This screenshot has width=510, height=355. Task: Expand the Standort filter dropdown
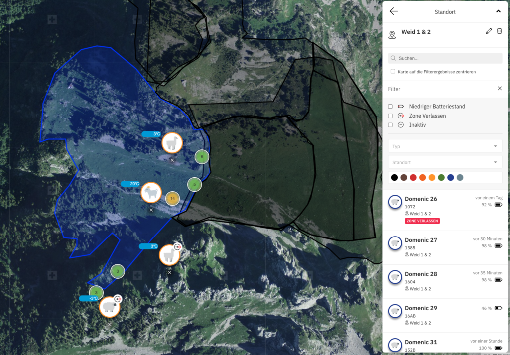tap(445, 162)
